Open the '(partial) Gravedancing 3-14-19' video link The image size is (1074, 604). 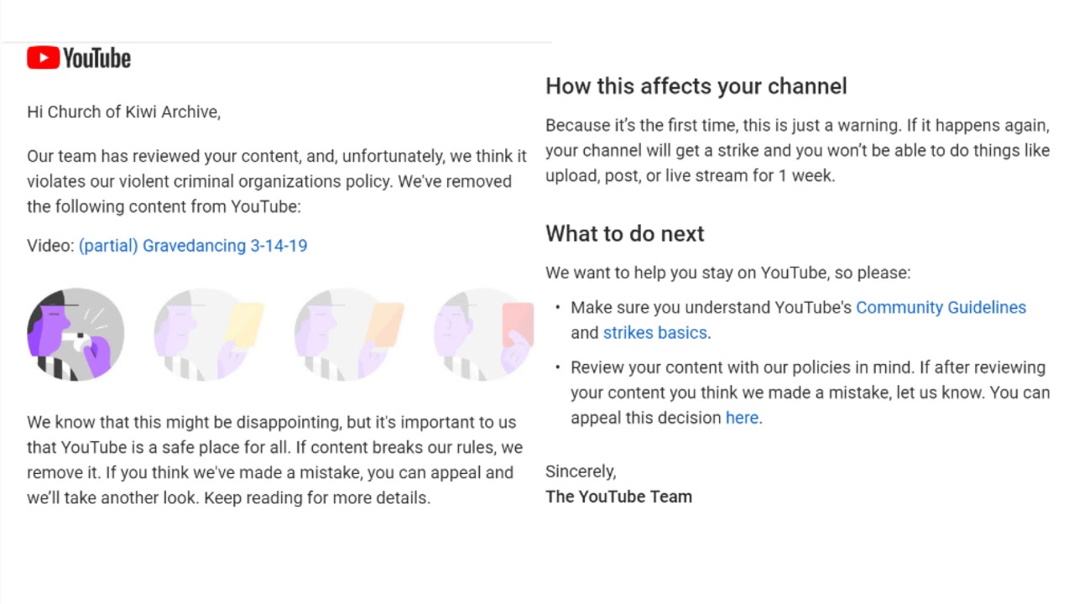(x=193, y=246)
